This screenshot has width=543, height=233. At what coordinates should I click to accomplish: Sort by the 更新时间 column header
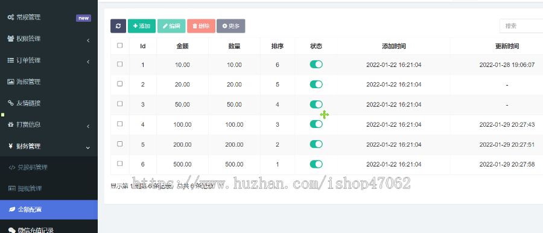(x=507, y=46)
